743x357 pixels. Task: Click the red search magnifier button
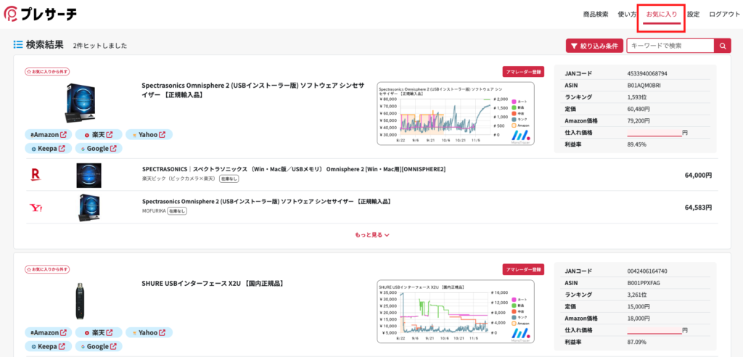(723, 46)
